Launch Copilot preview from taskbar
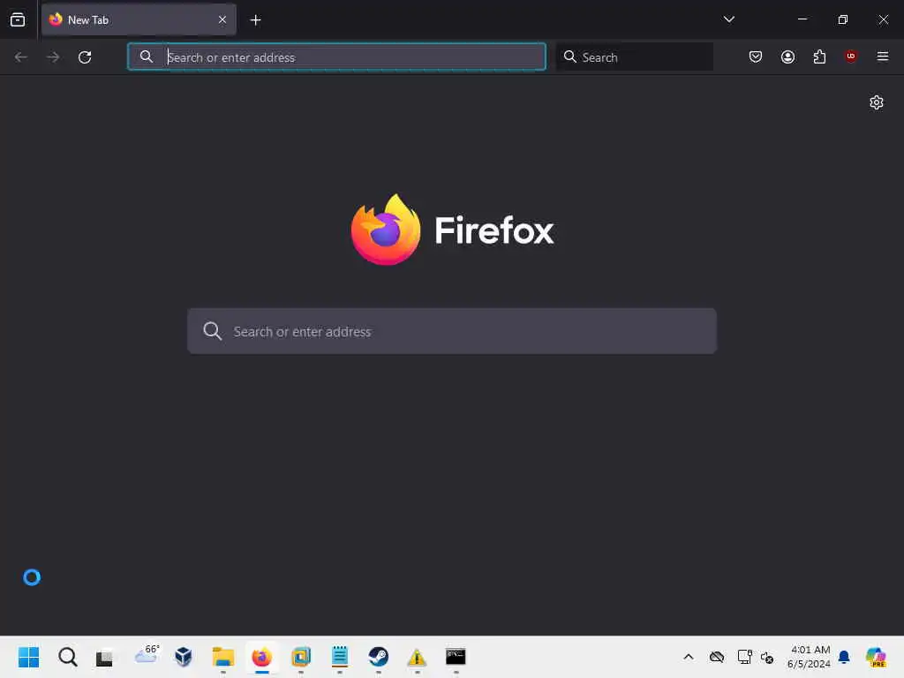904x678 pixels. point(876,657)
